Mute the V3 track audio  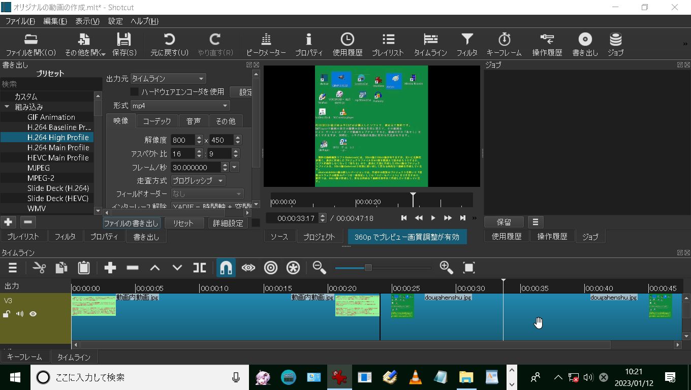[20, 314]
